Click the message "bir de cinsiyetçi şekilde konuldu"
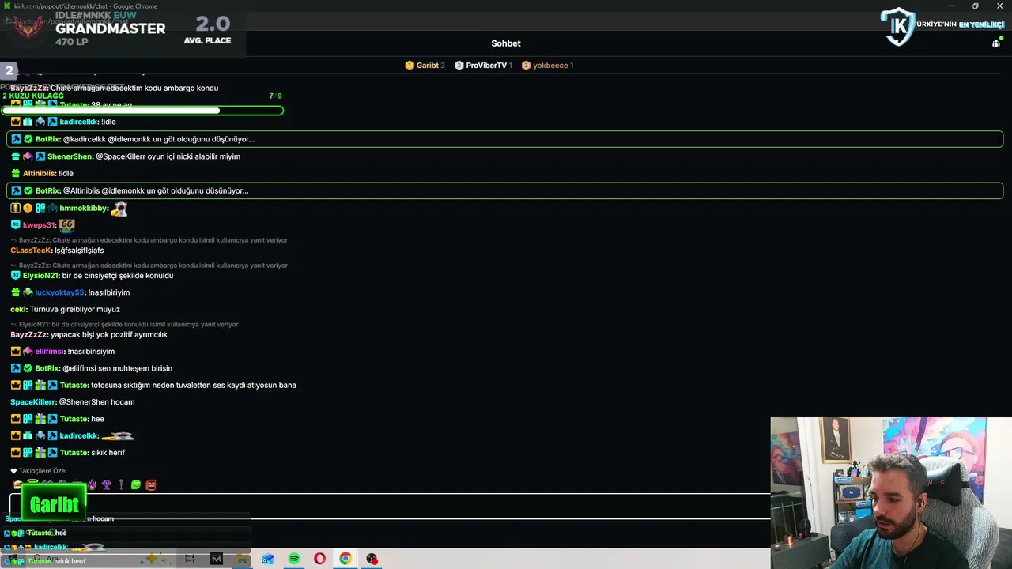 tap(118, 276)
